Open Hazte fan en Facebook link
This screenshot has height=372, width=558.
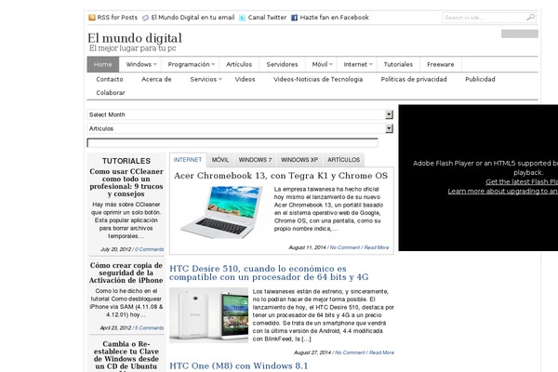pyautogui.click(x=334, y=18)
